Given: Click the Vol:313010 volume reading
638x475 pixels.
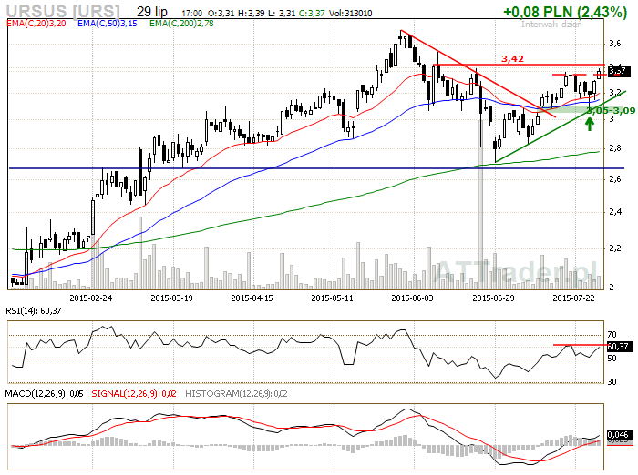Looking at the screenshot, I should [x=350, y=14].
